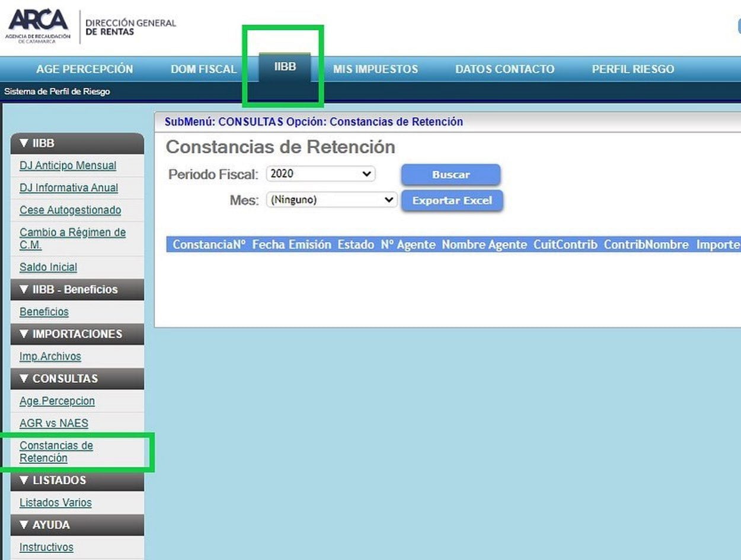741x560 pixels.
Task: Open the Listados Varios page
Action: [x=55, y=502]
